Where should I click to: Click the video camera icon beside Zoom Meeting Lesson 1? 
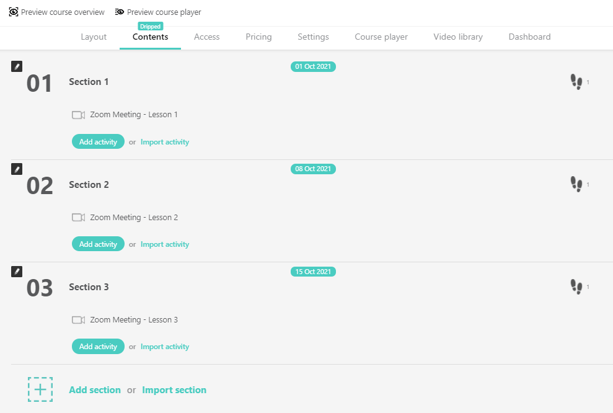78,114
